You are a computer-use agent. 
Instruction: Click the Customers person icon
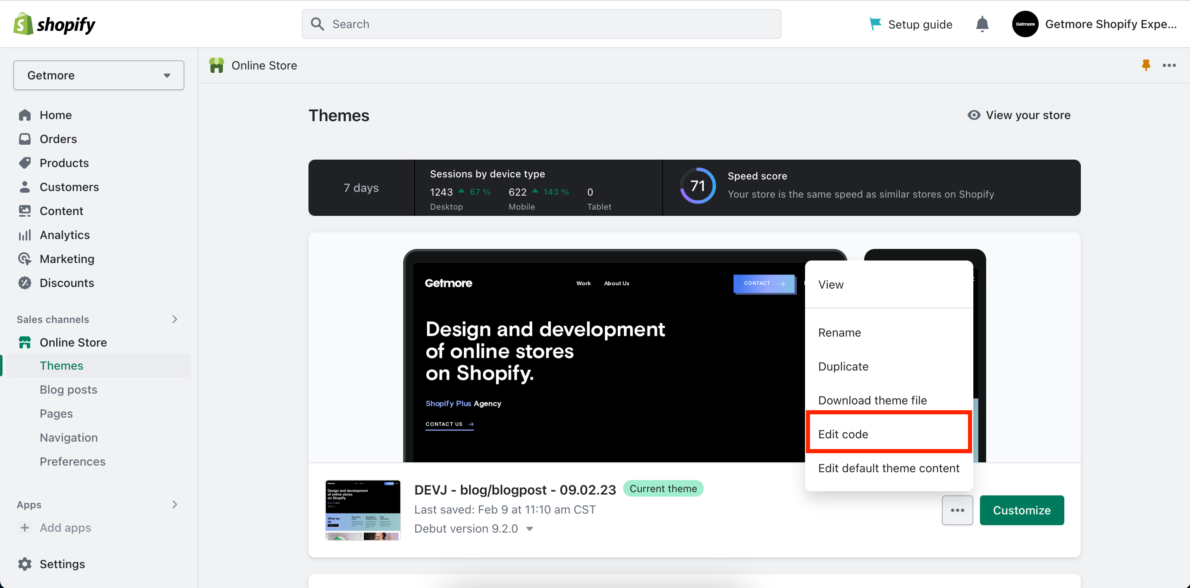pyautogui.click(x=25, y=187)
